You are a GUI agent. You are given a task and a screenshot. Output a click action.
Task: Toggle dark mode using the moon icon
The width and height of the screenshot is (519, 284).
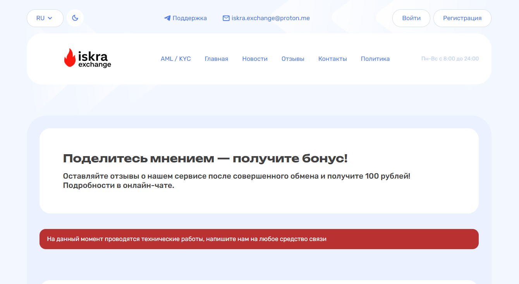tap(75, 18)
